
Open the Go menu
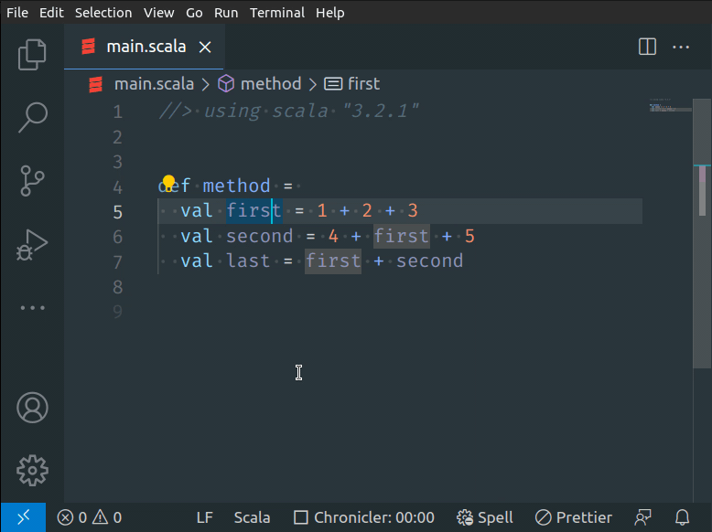[x=194, y=13]
